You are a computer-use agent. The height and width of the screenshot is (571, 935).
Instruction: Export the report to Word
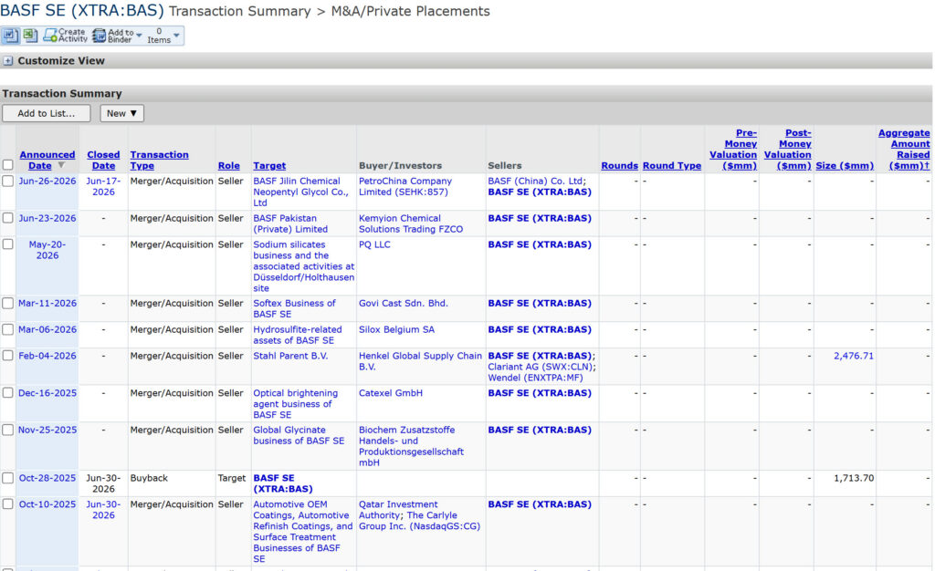[10, 36]
